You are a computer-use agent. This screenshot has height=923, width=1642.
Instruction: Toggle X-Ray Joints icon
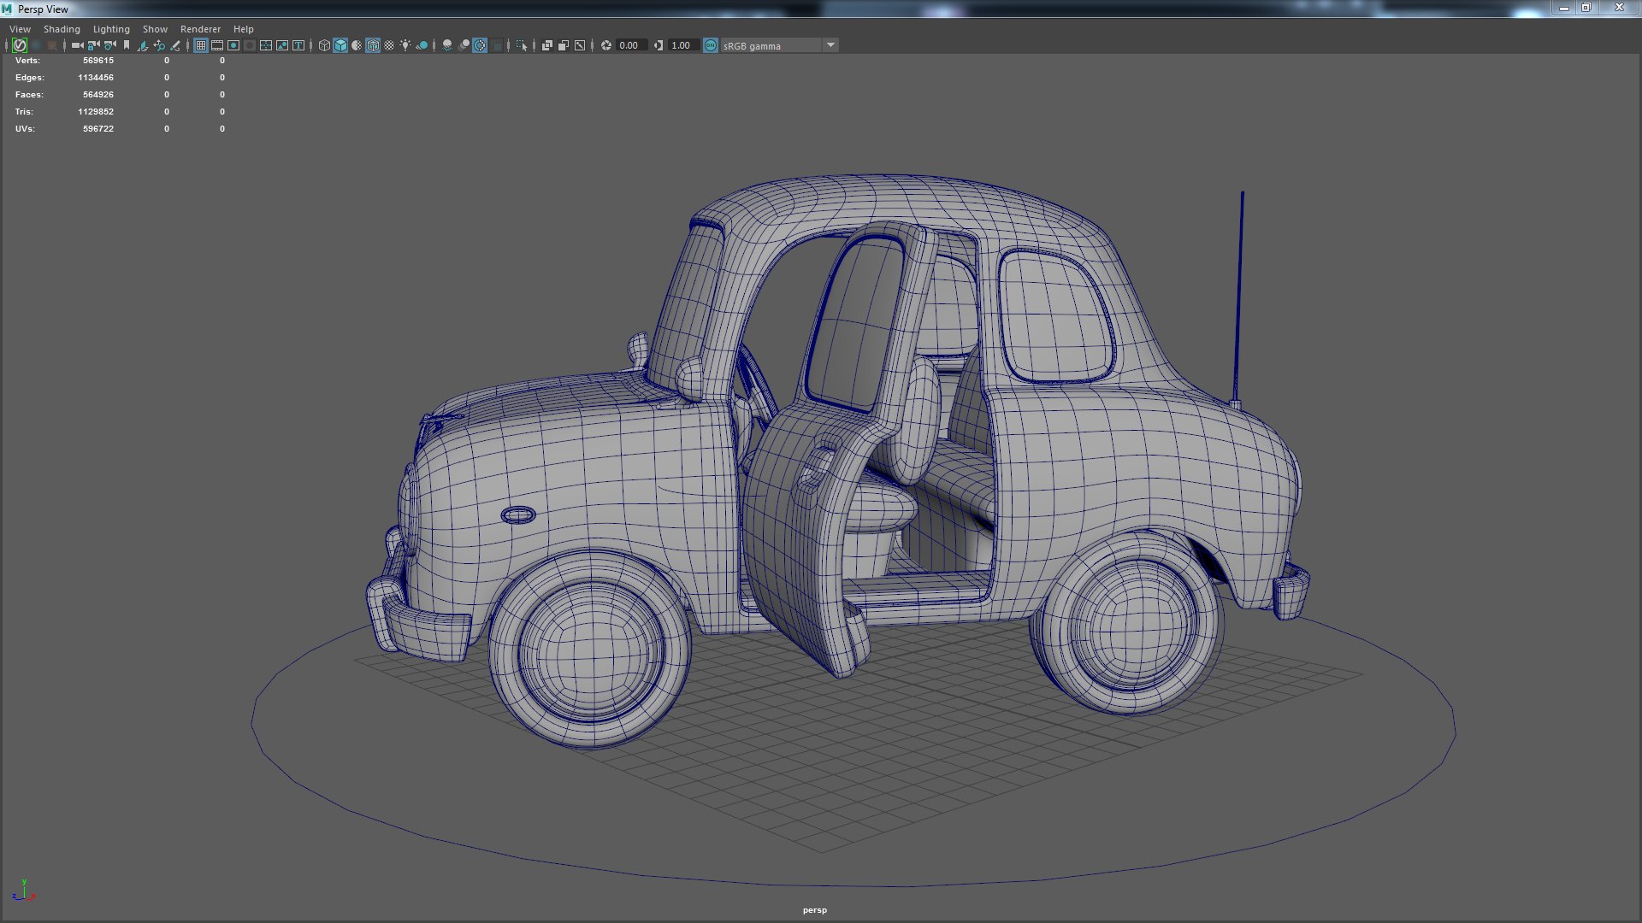[580, 45]
